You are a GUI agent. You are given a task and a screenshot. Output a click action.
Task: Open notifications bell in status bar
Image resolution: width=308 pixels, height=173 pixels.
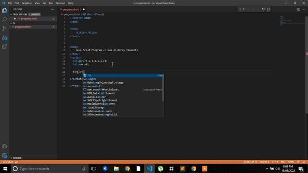coord(304,162)
